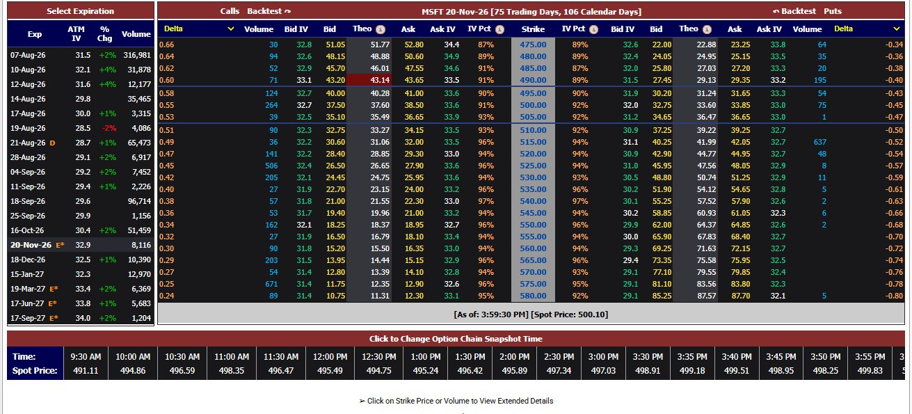Click the calls Theo info icon
Screen dimensions: 912x414
pyautogui.click(x=381, y=29)
